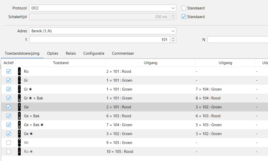This screenshot has height=161, width=268.
Task: Open the Configuratie tab
Action: [94, 53]
